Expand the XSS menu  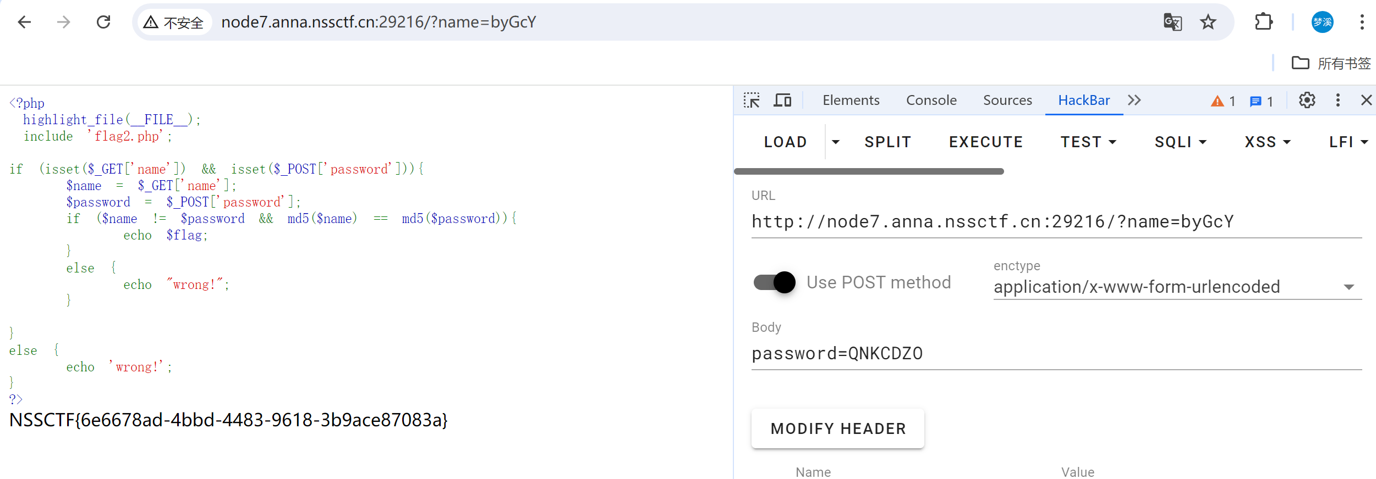[x=1268, y=142]
